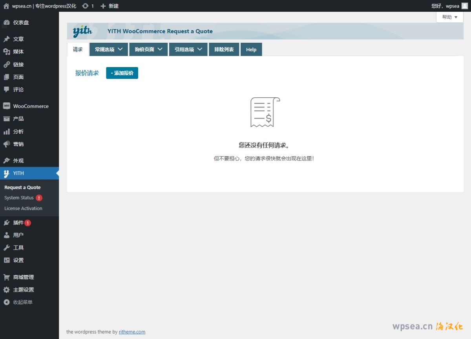Expand the 询价页面 tab dropdown
471x339 pixels.
click(x=148, y=49)
